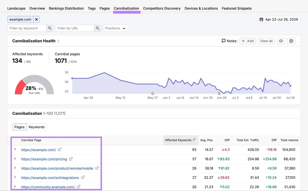
Task: Open the calendar date range picker
Action: [x=261, y=19]
